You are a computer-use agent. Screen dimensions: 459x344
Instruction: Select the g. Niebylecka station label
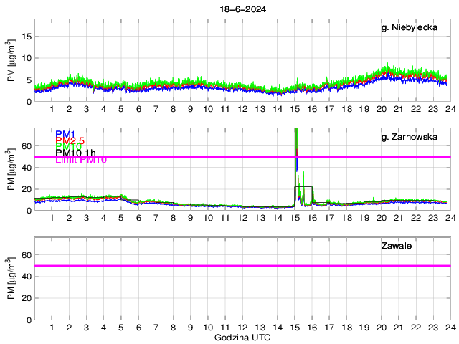pos(409,27)
